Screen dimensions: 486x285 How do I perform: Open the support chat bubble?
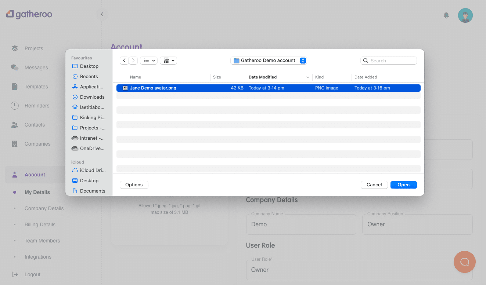(465, 262)
